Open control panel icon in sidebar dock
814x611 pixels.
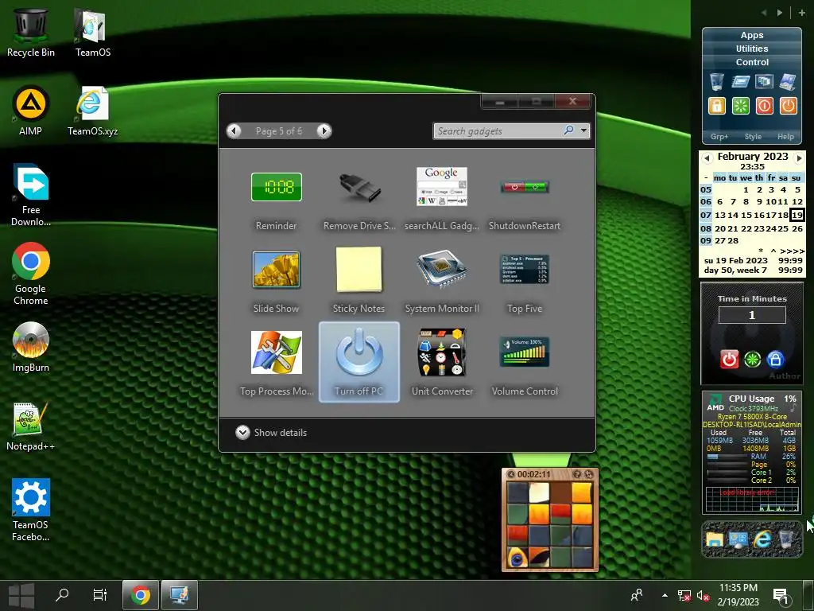point(738,540)
